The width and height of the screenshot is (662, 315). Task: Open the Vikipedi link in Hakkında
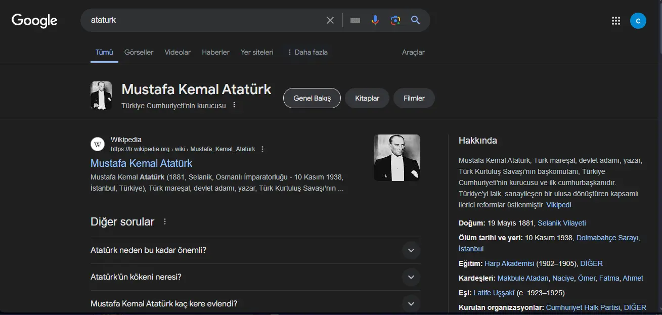(x=559, y=205)
